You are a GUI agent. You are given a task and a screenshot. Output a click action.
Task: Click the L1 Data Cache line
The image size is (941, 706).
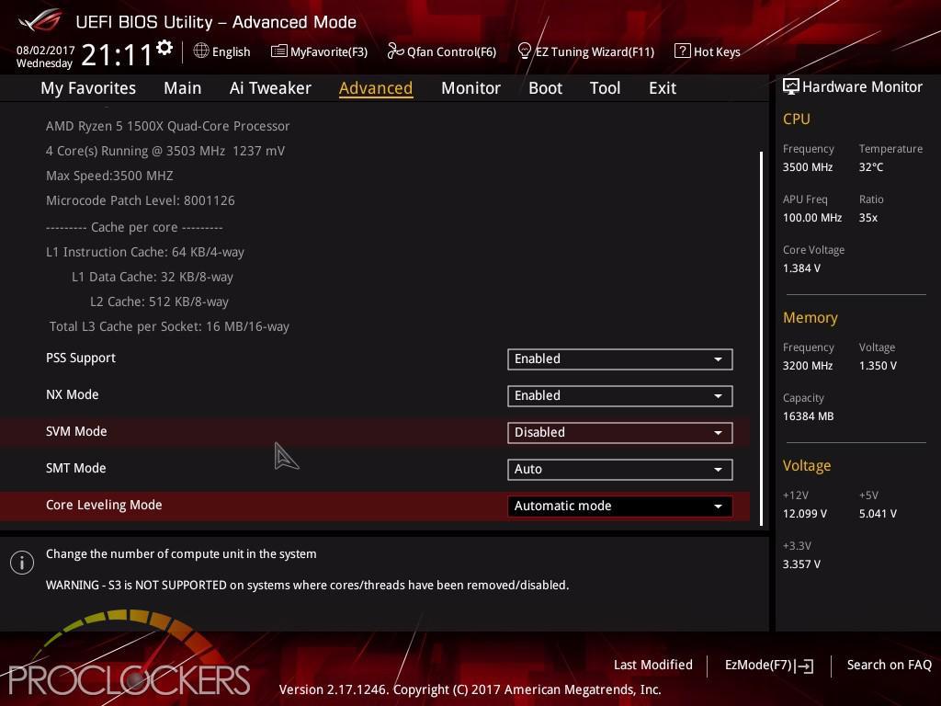pyautogui.click(x=153, y=277)
